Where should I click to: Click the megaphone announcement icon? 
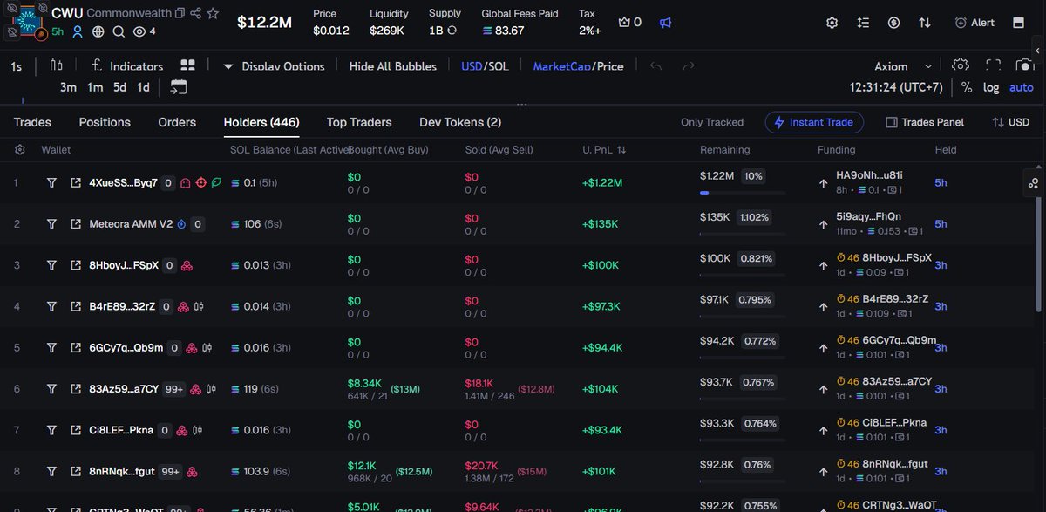[x=665, y=22]
